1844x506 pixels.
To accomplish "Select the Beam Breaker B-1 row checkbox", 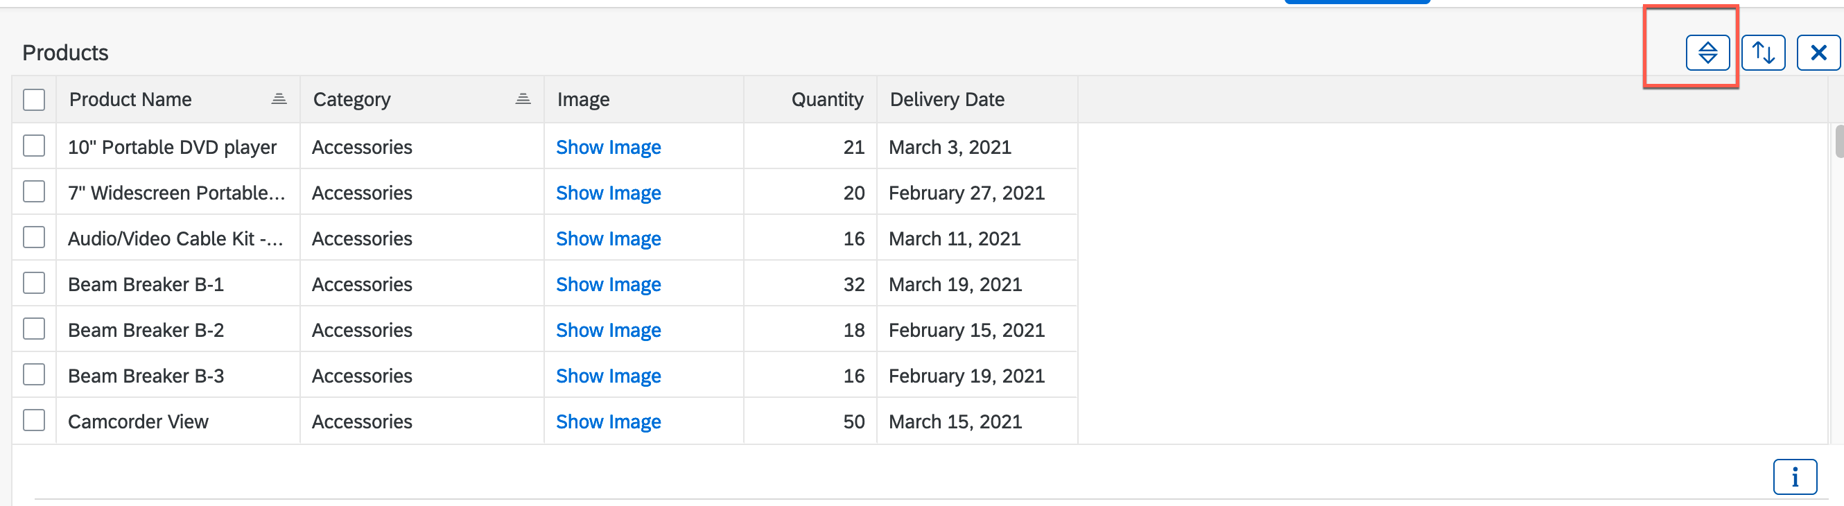I will tap(34, 283).
